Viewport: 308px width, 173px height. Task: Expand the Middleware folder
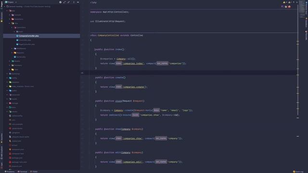click(12, 49)
